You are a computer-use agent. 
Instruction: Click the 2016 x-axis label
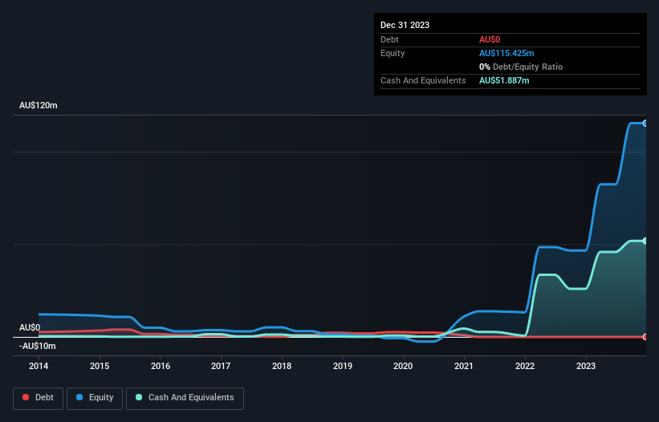coord(161,366)
